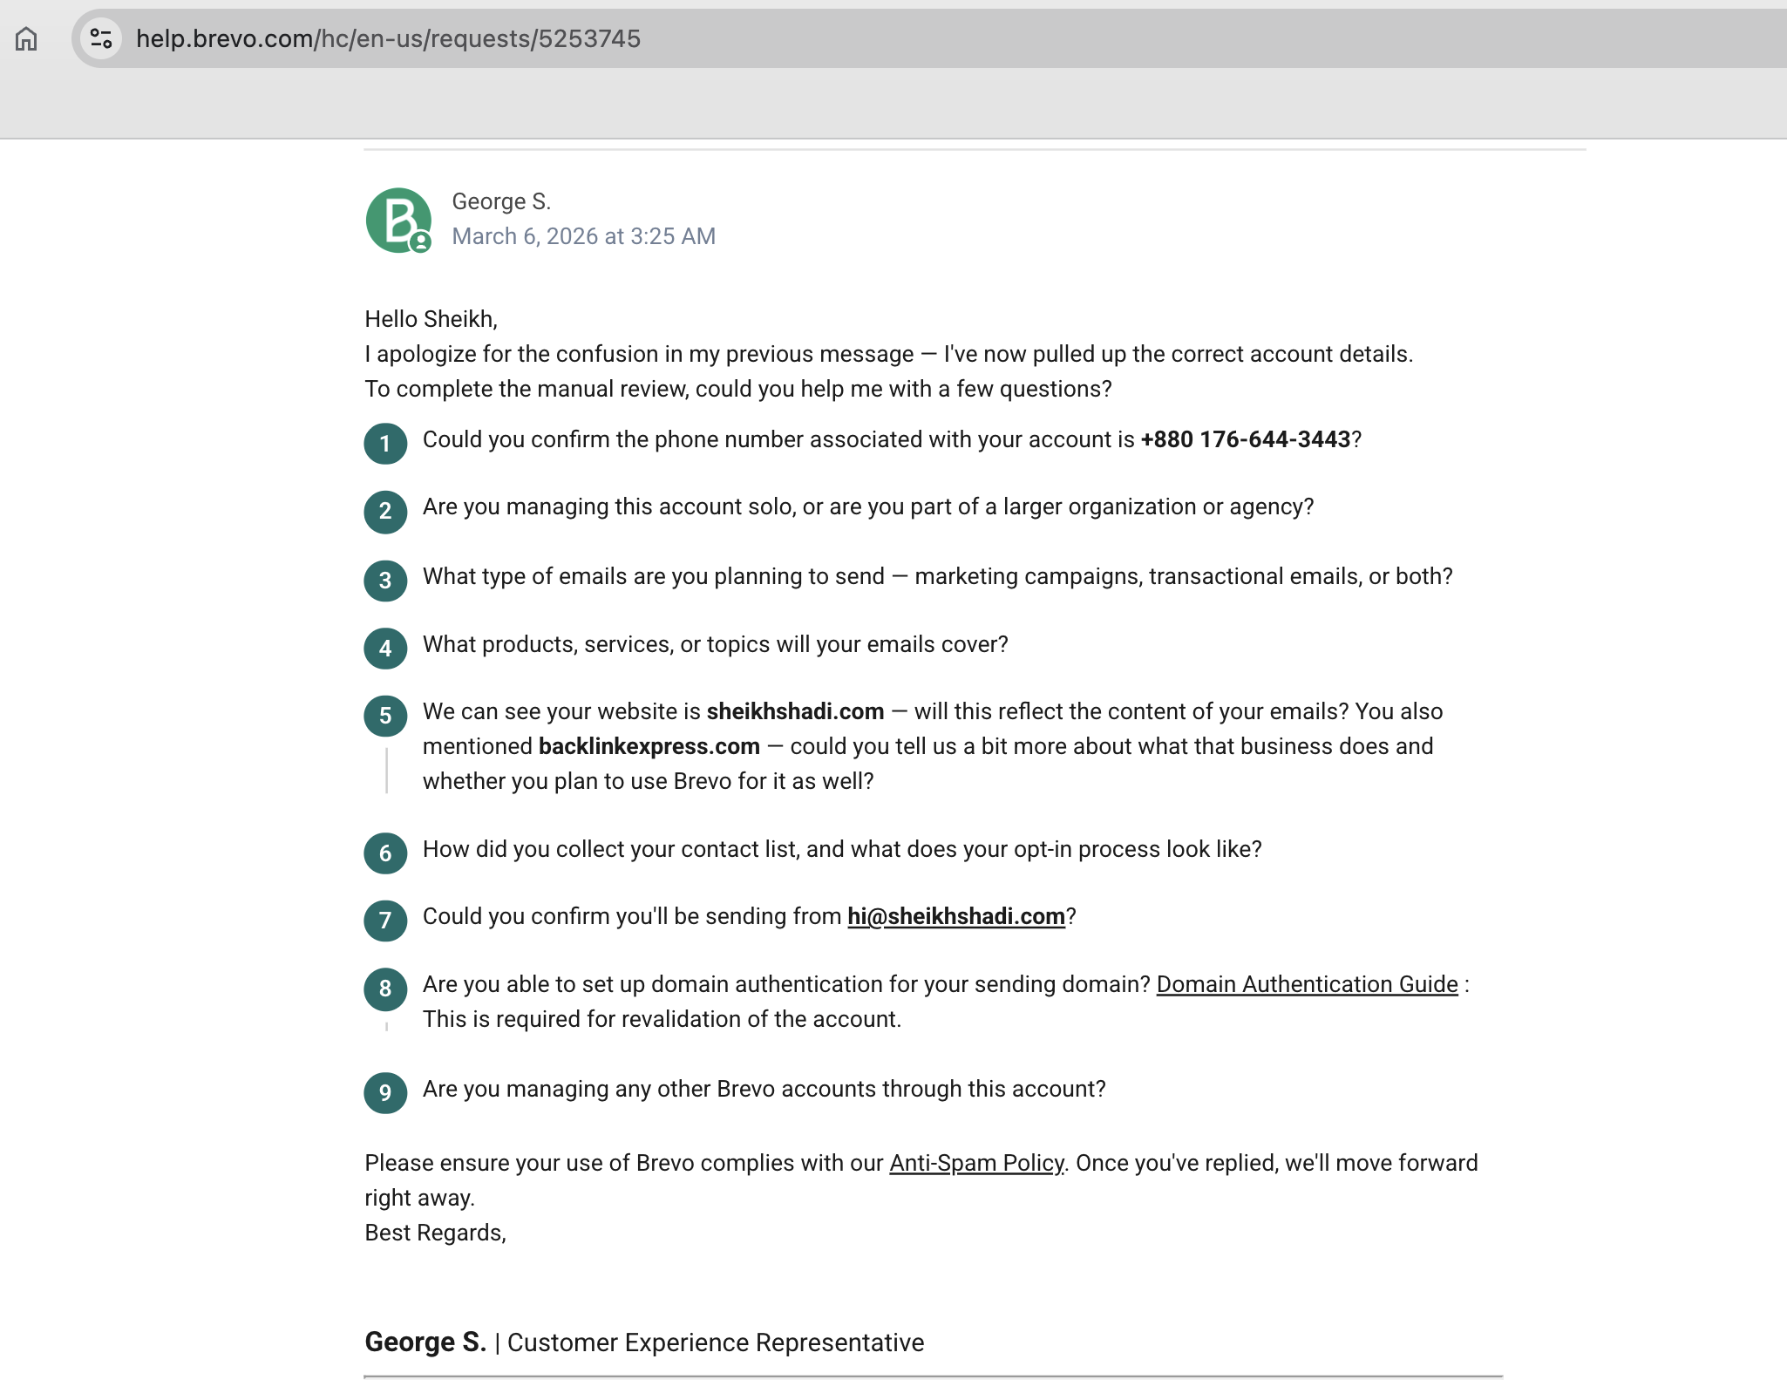1787x1400 pixels.
Task: Click the bold phone number +880 176-644-3443
Action: click(1245, 439)
